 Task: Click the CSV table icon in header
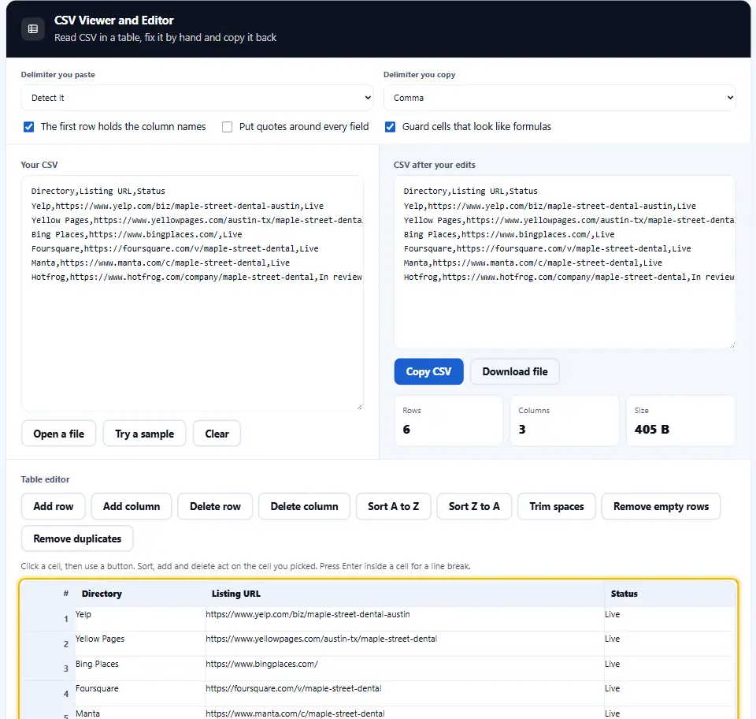pyautogui.click(x=33, y=29)
